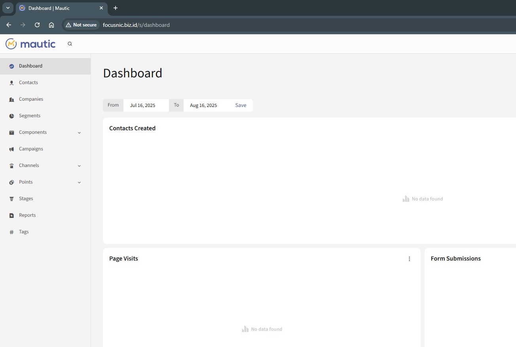Click the Reports icon in sidebar

pyautogui.click(x=11, y=216)
